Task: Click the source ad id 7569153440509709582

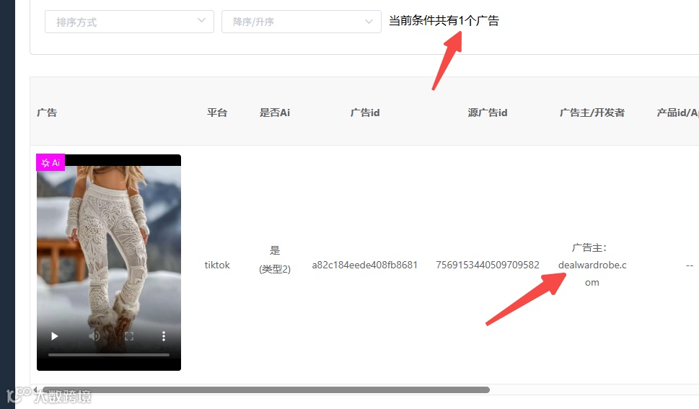Action: [x=487, y=265]
